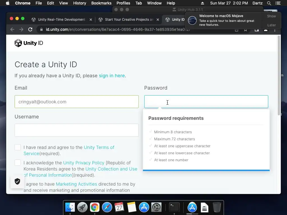Open the Edit menu
The height and width of the screenshot is (215, 287).
coord(50,3)
